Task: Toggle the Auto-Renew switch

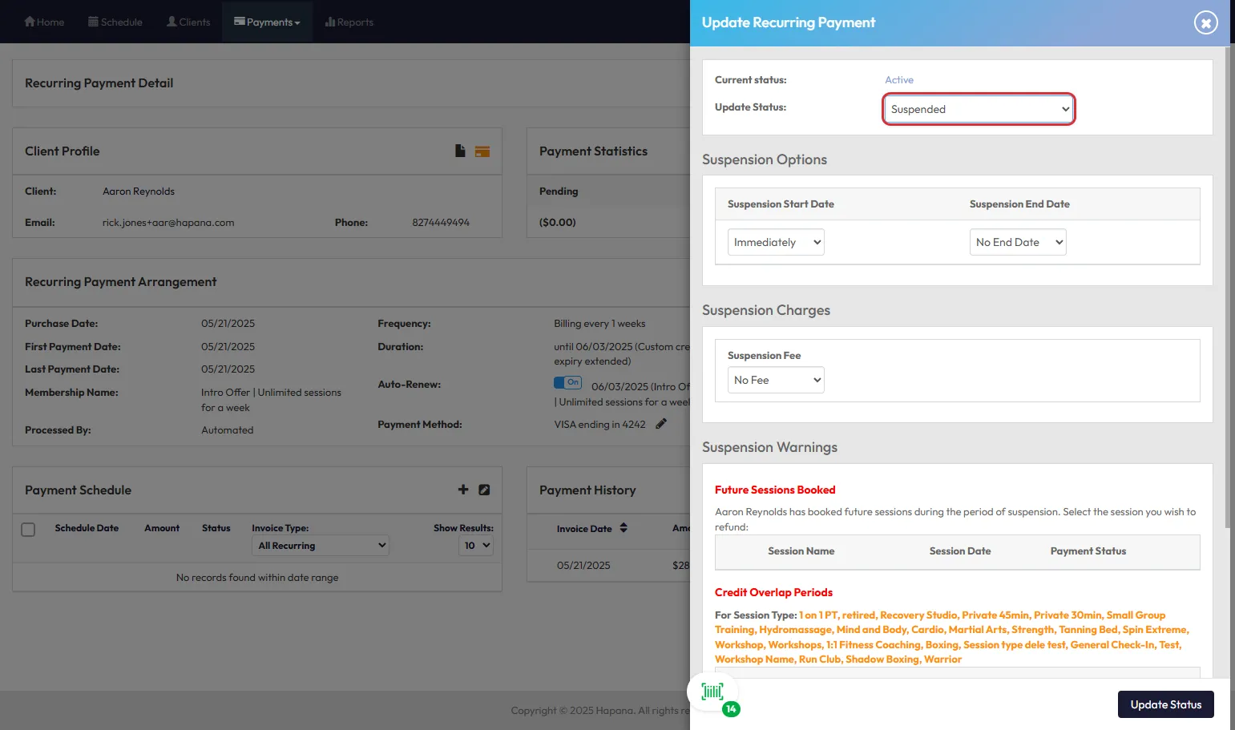Action: 567,383
